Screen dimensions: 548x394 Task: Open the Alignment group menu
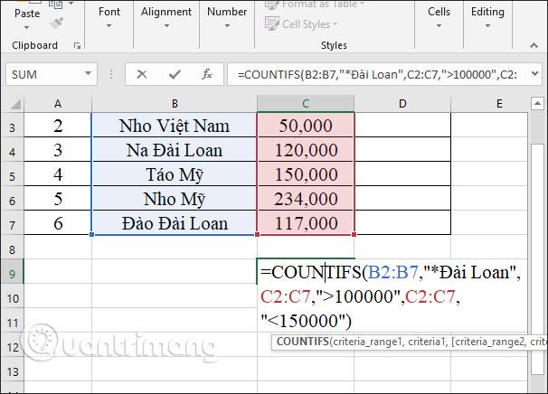tap(166, 17)
